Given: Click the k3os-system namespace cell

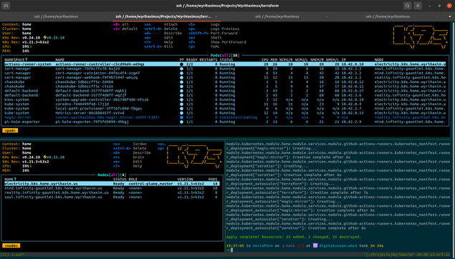Looking at the screenshot, I should point(16,99).
